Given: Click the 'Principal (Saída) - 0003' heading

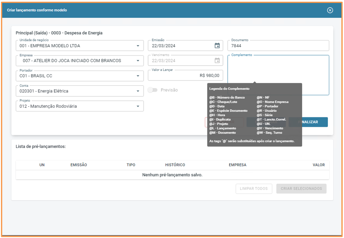Looking at the screenshot, I should pyautogui.click(x=59, y=33).
